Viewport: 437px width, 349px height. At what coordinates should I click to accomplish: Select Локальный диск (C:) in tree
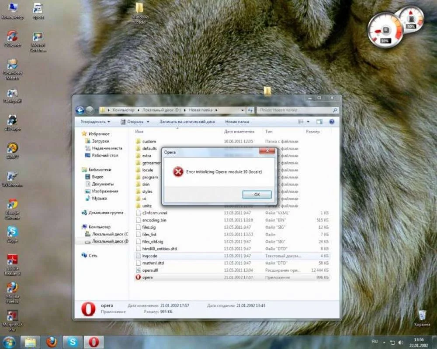(110, 234)
